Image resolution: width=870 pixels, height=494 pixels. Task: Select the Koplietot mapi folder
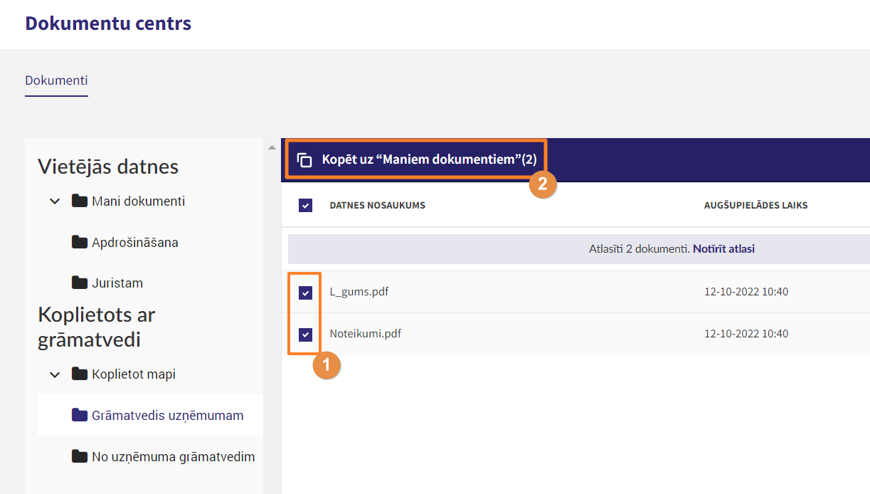[x=134, y=374]
